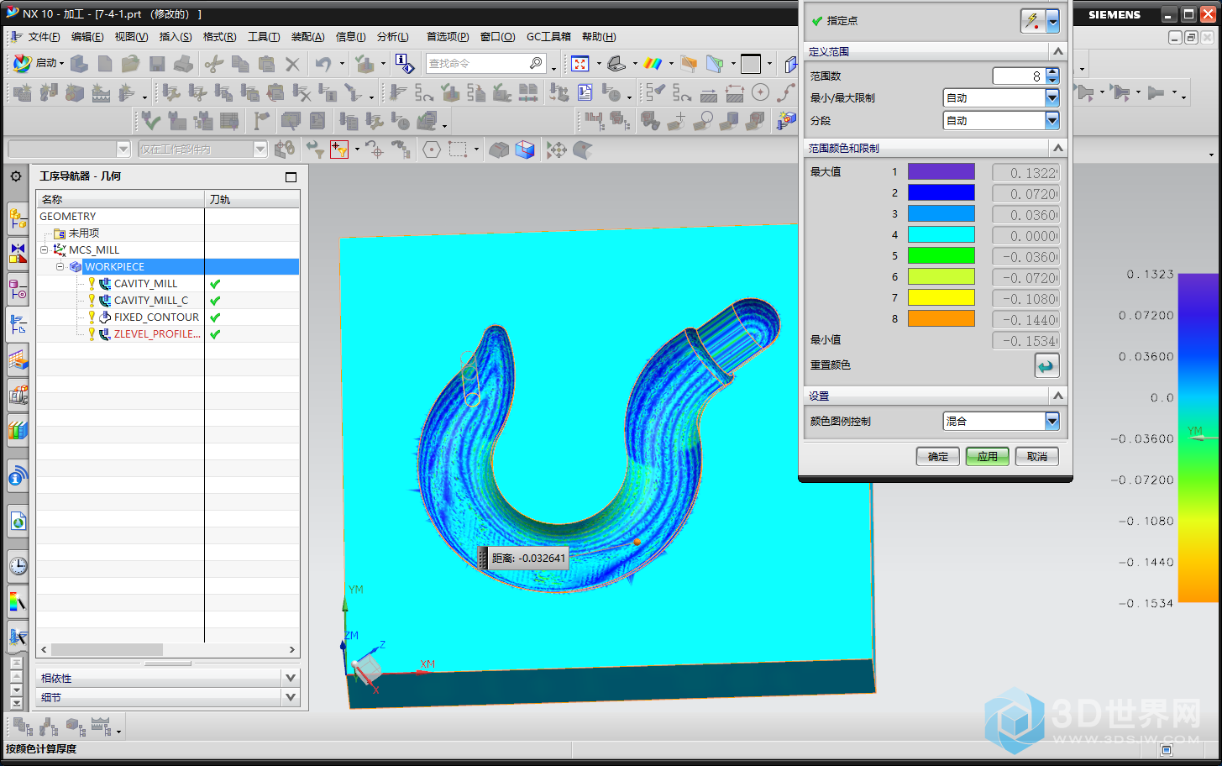Open the 最小/最大限制 dropdown
Image resolution: width=1222 pixels, height=766 pixels.
coord(1052,98)
